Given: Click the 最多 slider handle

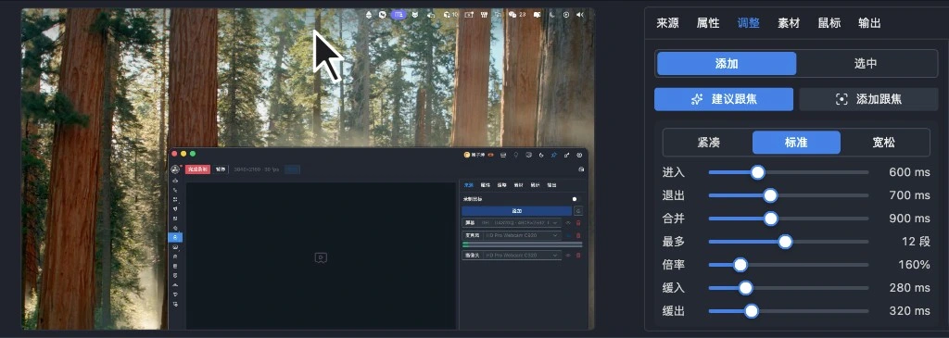Looking at the screenshot, I should click(785, 242).
